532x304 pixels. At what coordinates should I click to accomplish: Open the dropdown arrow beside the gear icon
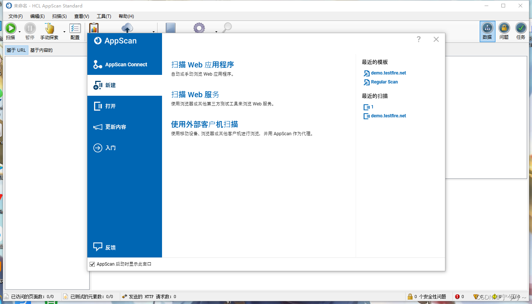point(216,32)
